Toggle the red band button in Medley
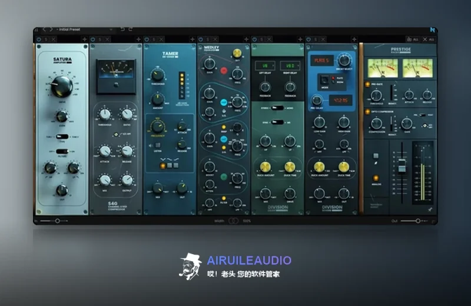 (x=224, y=71)
